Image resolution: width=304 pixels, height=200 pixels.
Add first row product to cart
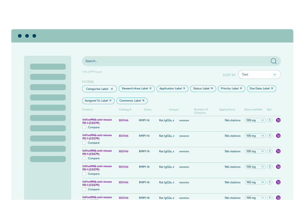(278, 120)
